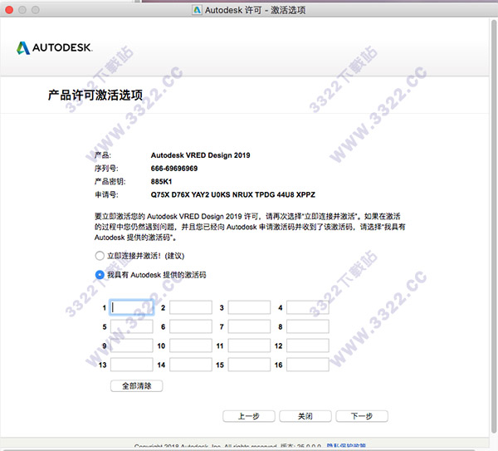This screenshot has width=498, height=451.
Task: Click the vertical scrollbar on the right
Action: 494,226
